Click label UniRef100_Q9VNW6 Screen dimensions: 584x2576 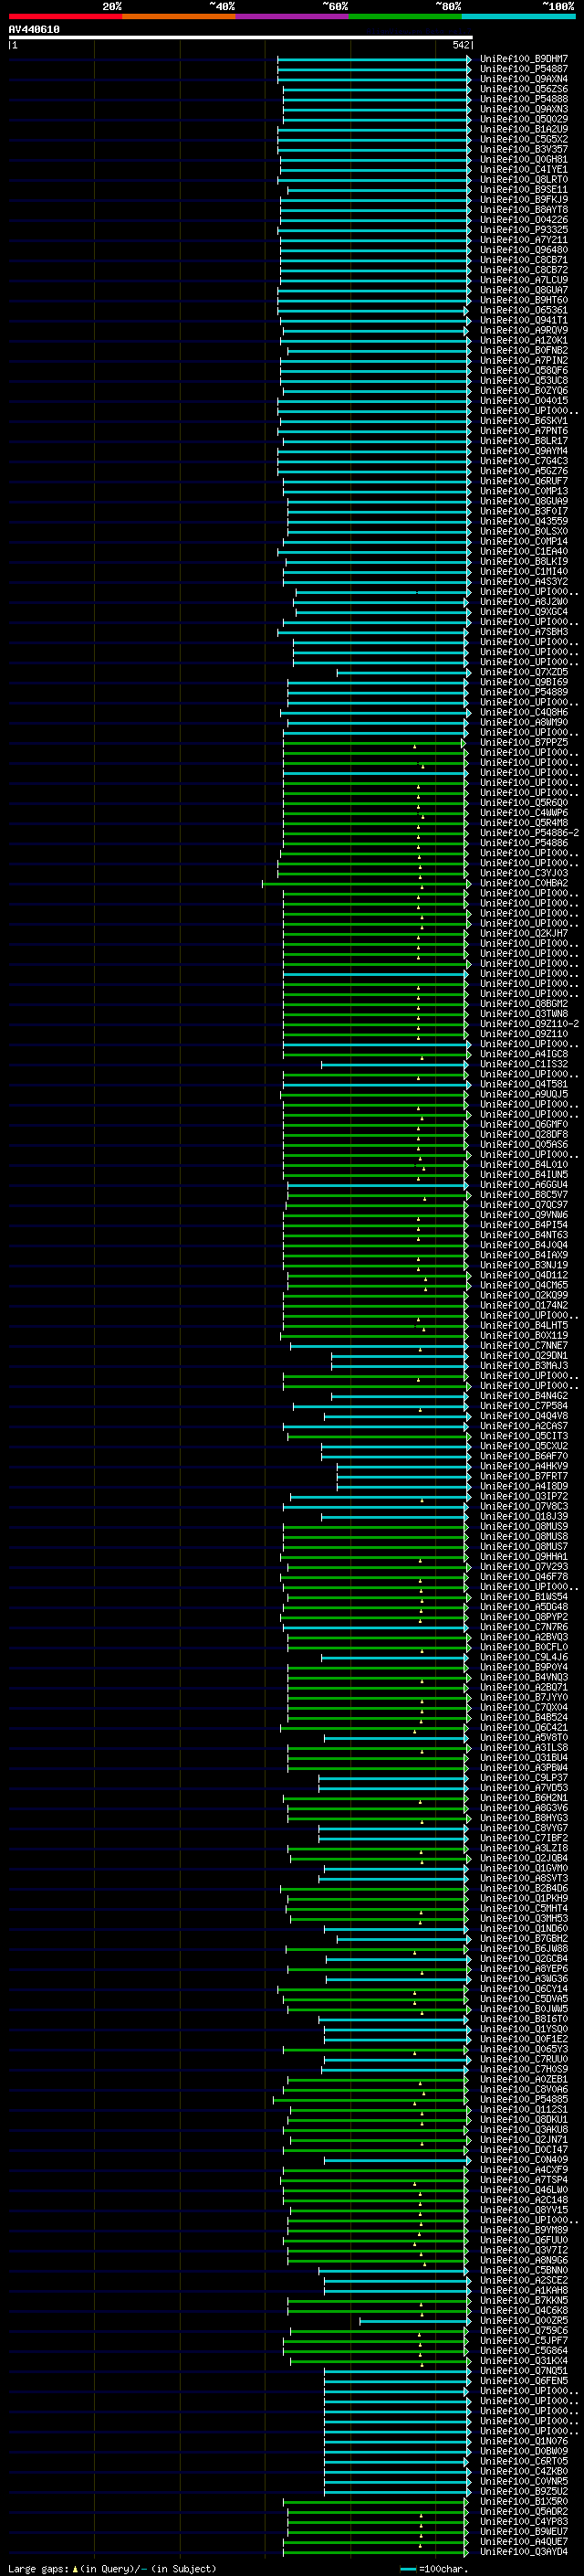click(x=524, y=1215)
